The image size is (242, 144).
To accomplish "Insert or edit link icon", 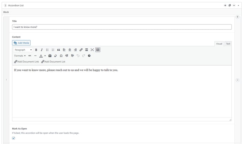I will (81, 50).
